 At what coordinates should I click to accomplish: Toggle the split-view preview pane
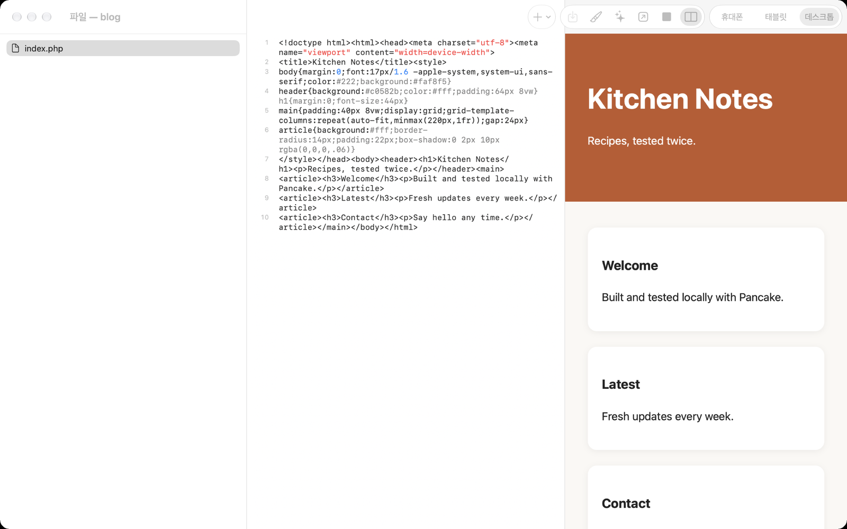coord(691,17)
